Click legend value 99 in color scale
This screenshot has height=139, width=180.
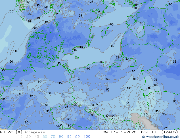pos(78,137)
